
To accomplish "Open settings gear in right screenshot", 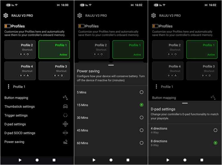I will [x=154, y=16].
